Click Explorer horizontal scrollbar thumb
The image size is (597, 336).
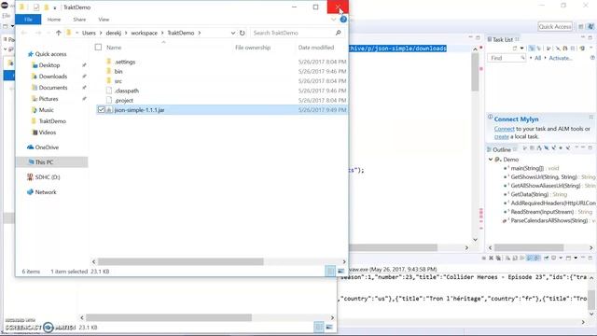tap(180, 261)
